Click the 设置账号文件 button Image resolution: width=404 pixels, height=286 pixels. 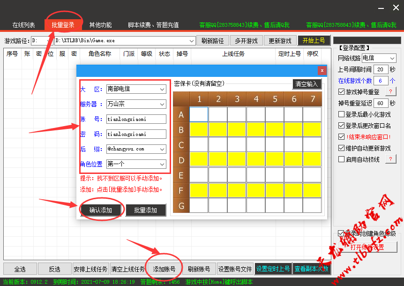coord(235,269)
